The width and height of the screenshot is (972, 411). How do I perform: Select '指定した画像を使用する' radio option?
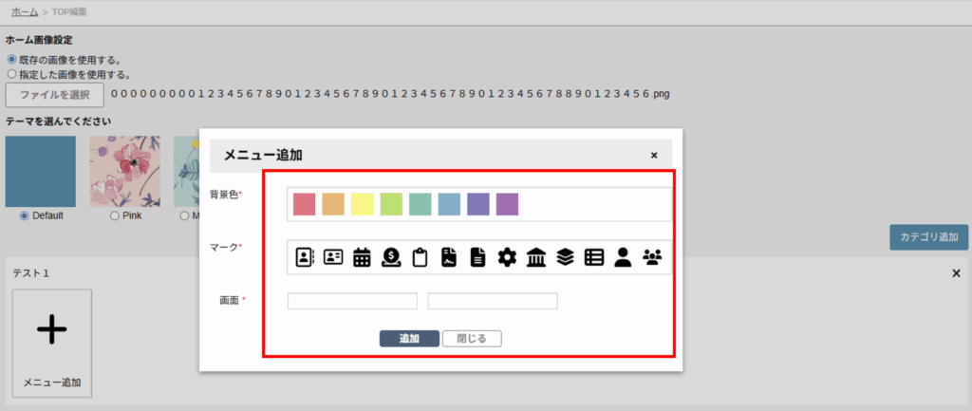click(x=12, y=73)
